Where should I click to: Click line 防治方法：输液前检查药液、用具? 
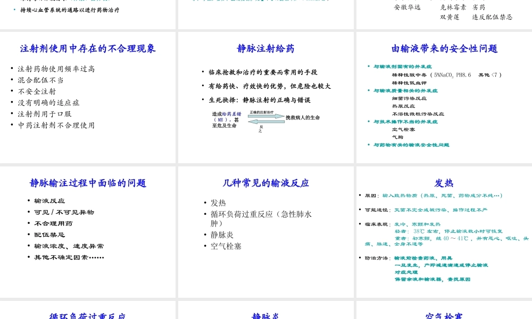409,258
